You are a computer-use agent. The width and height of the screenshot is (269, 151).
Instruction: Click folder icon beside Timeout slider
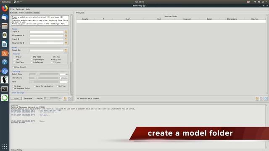pyautogui.click(x=65, y=99)
